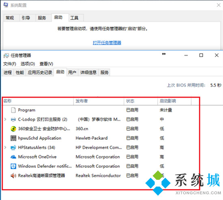Click the 打开任务管理器 link

[x=107, y=43]
